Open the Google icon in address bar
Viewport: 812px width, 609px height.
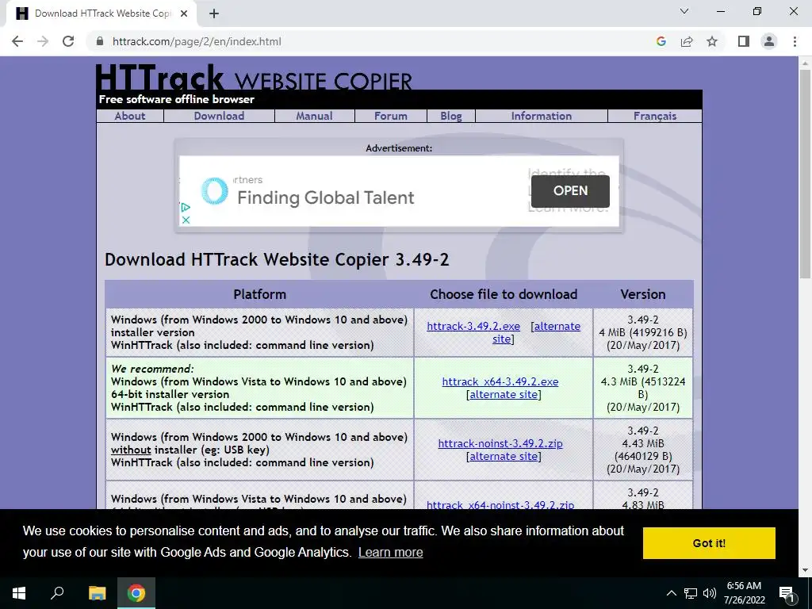point(661,41)
